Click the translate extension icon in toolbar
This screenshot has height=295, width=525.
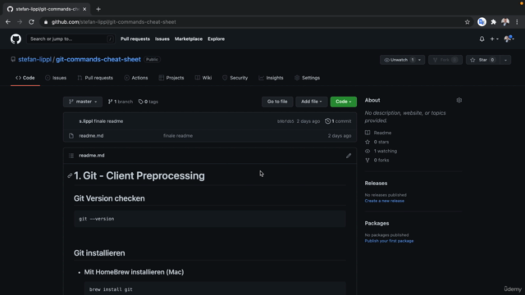[482, 22]
